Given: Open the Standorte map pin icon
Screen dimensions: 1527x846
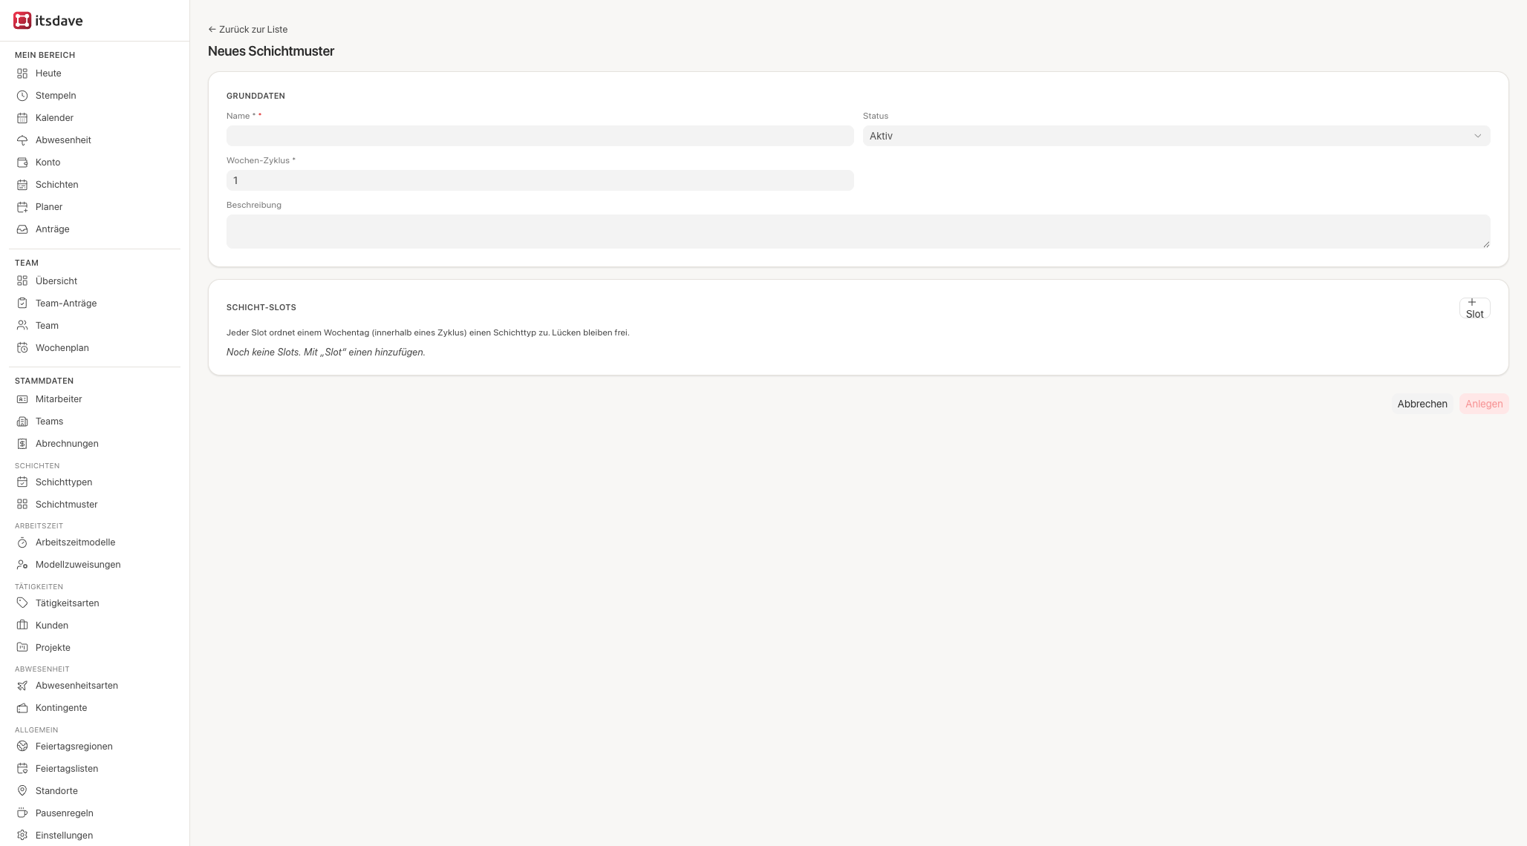Looking at the screenshot, I should coord(22,791).
